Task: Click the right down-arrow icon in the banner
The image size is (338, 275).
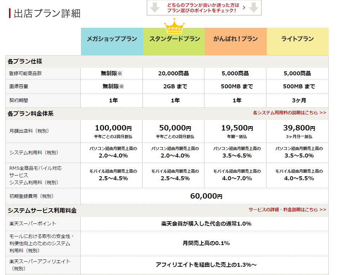Action: coord(254,8)
